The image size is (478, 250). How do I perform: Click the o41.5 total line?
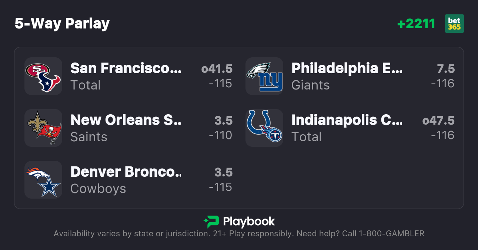click(217, 69)
